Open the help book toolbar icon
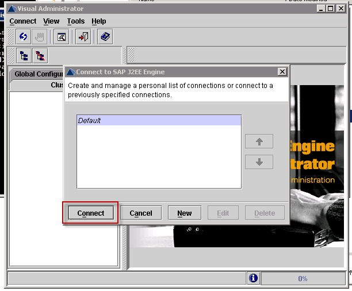Image resolution: width=352 pixels, height=291 pixels. [105, 37]
